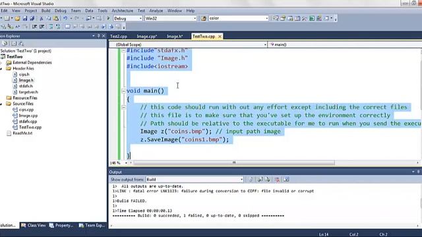Viewport: 422px width, 237px height.
Task: Open the 146 % zoom level dropdown
Action: pos(126,163)
